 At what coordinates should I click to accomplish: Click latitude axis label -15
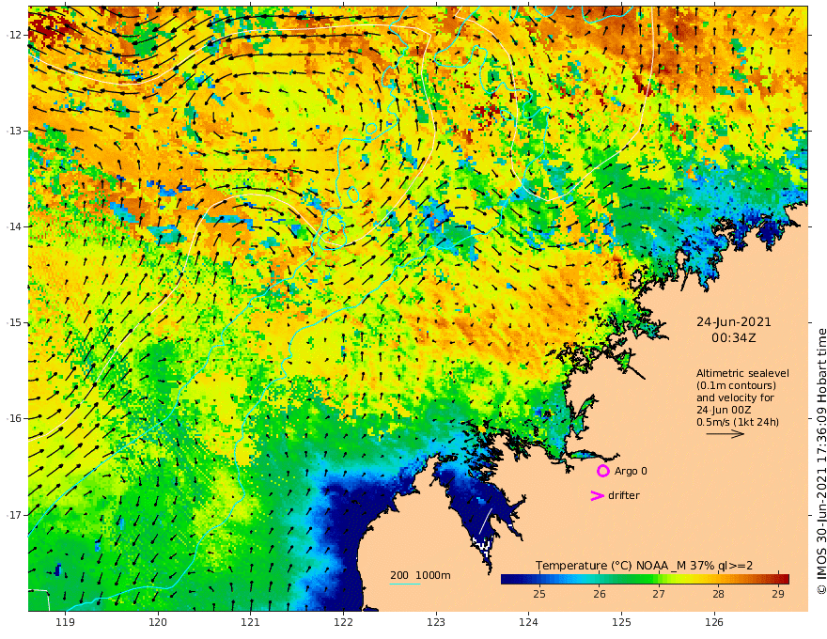(x=14, y=322)
